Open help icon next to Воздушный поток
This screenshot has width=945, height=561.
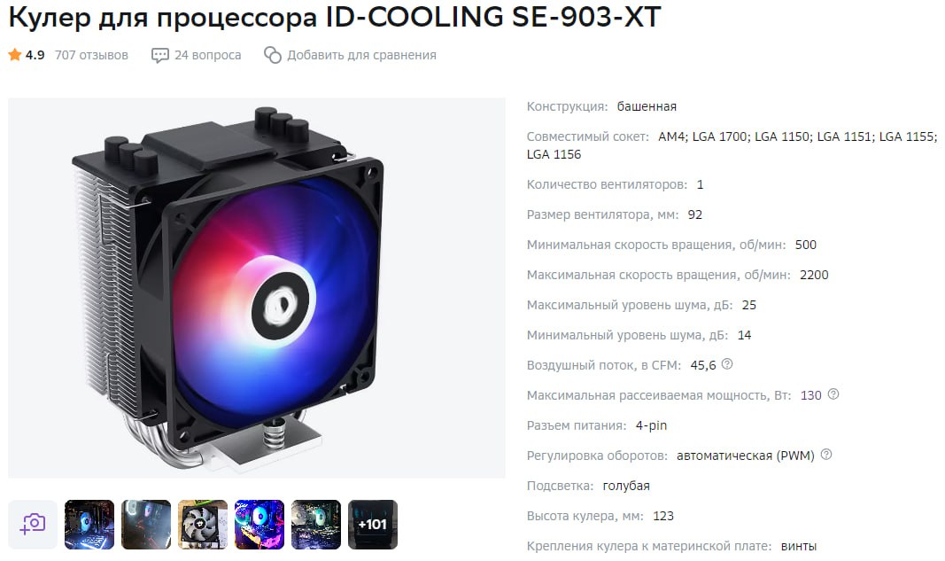727,364
